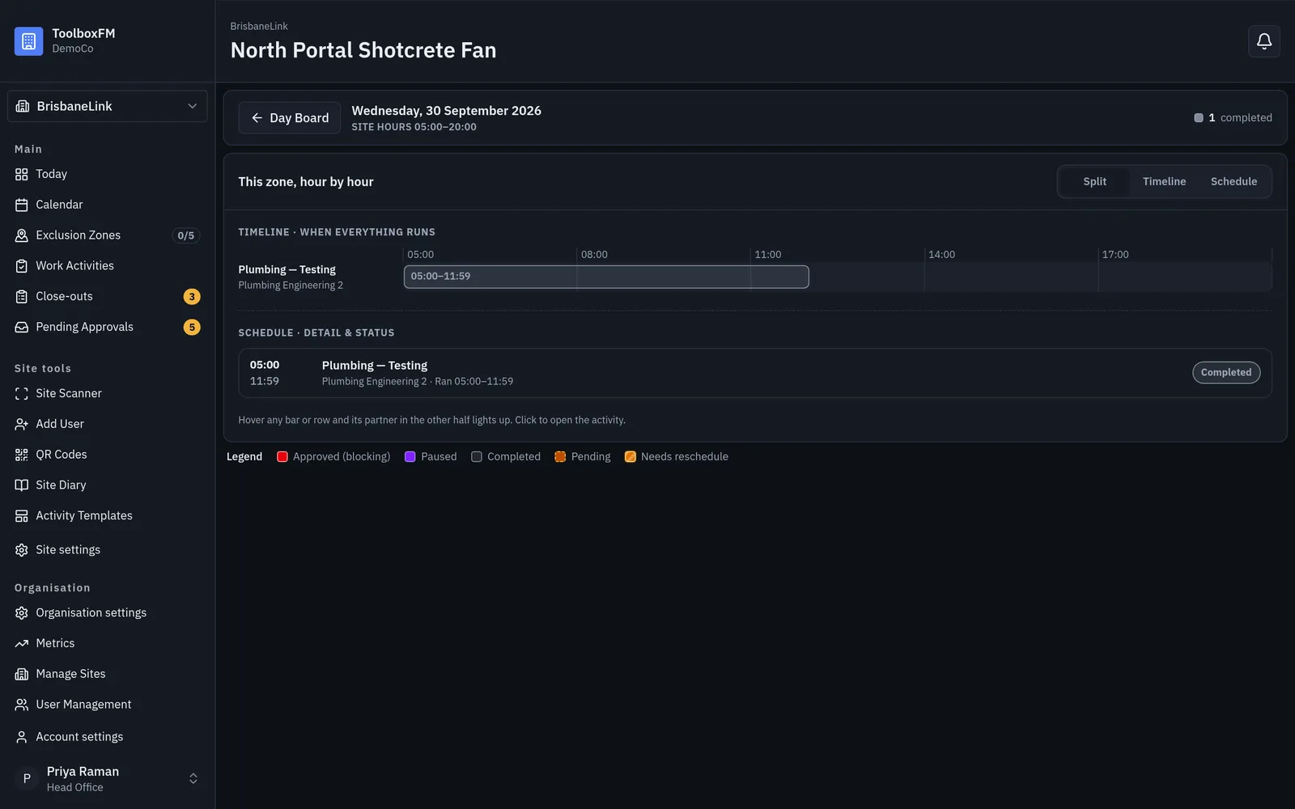1295x809 pixels.
Task: Click the Work Activities clipboard icon
Action: point(22,266)
